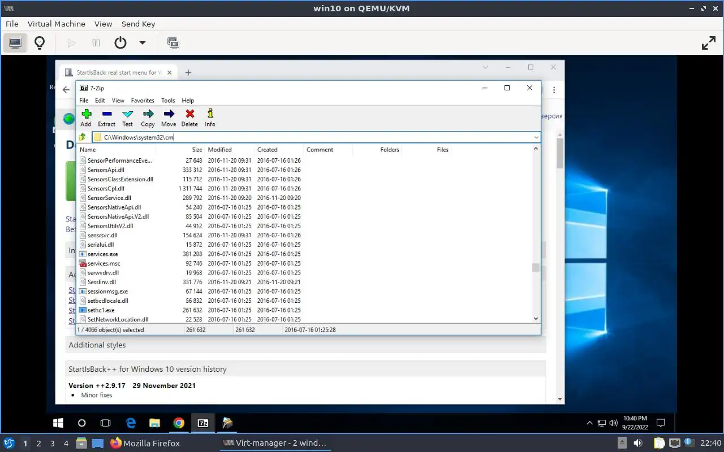Open the 7-Zip Tools menu

point(168,101)
